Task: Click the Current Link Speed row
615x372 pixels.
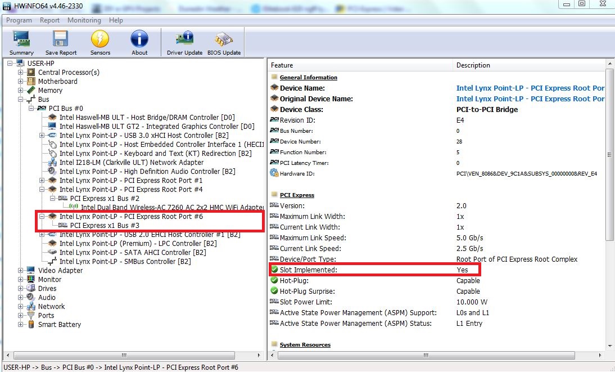Action: tap(437, 248)
